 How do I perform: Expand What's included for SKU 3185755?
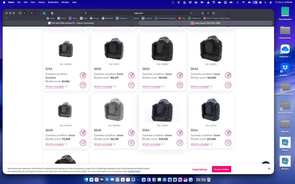click(201, 87)
